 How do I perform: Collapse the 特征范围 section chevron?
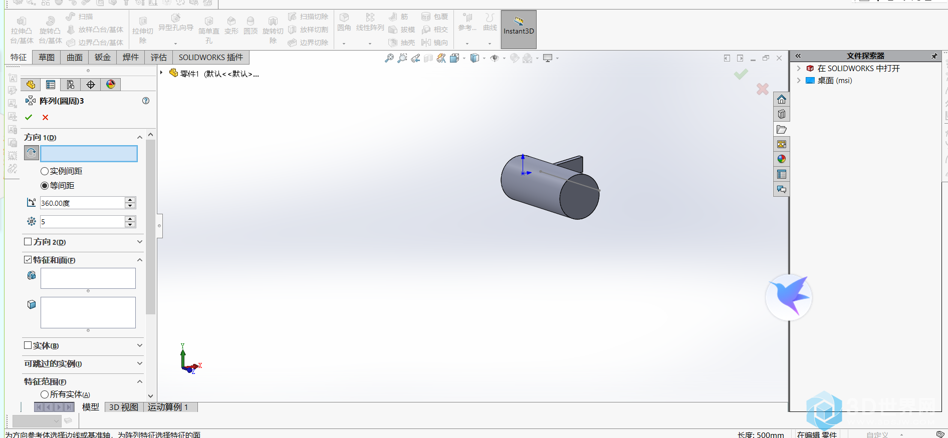point(140,381)
